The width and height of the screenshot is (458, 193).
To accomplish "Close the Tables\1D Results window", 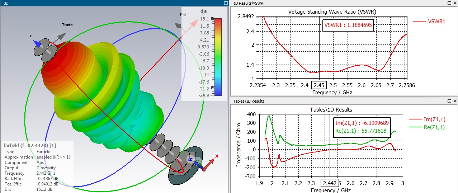I will 455,101.
